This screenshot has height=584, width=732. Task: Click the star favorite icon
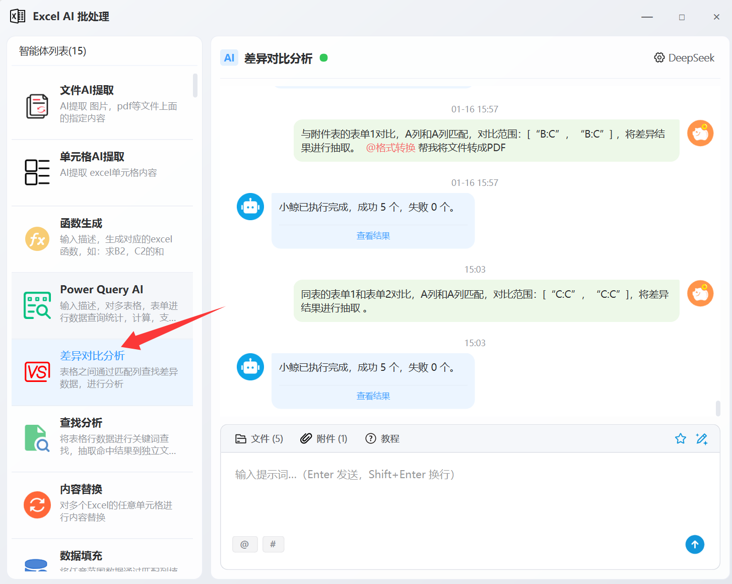[x=680, y=439]
